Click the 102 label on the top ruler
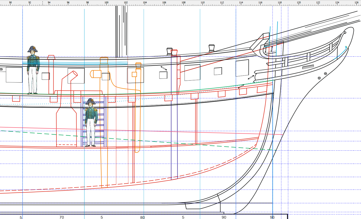The height and width of the screenshot is (219, 361). coord(126,3)
